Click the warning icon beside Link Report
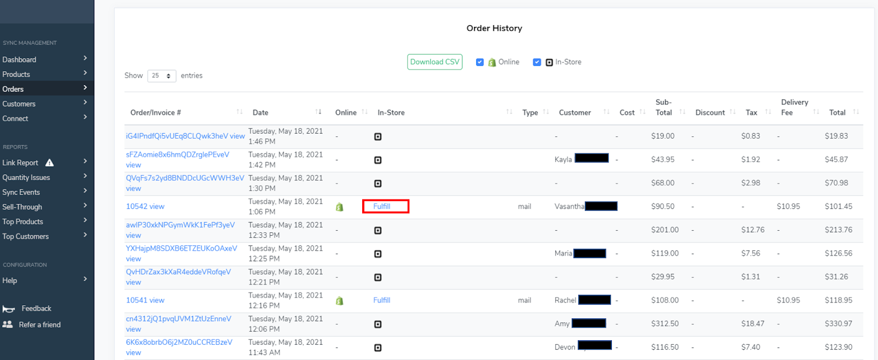 coord(49,163)
